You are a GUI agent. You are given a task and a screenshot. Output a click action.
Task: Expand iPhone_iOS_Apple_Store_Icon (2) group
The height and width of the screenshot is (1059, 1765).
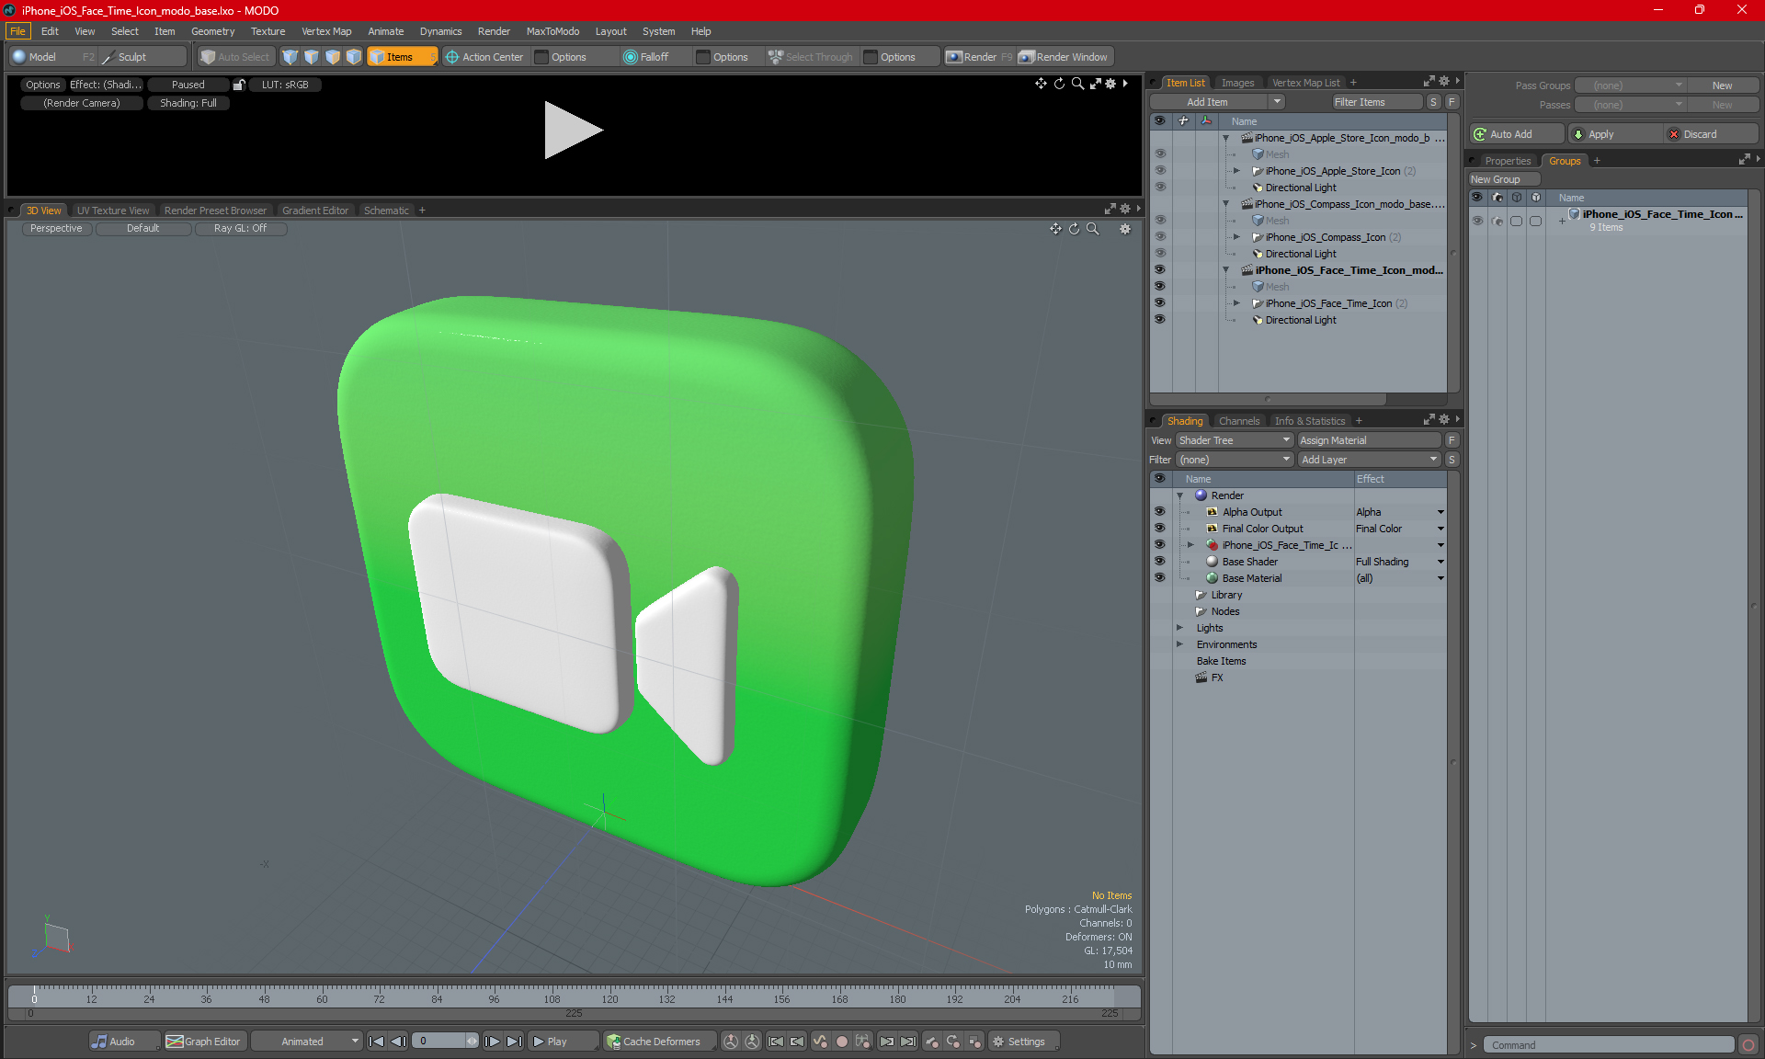tap(1236, 171)
